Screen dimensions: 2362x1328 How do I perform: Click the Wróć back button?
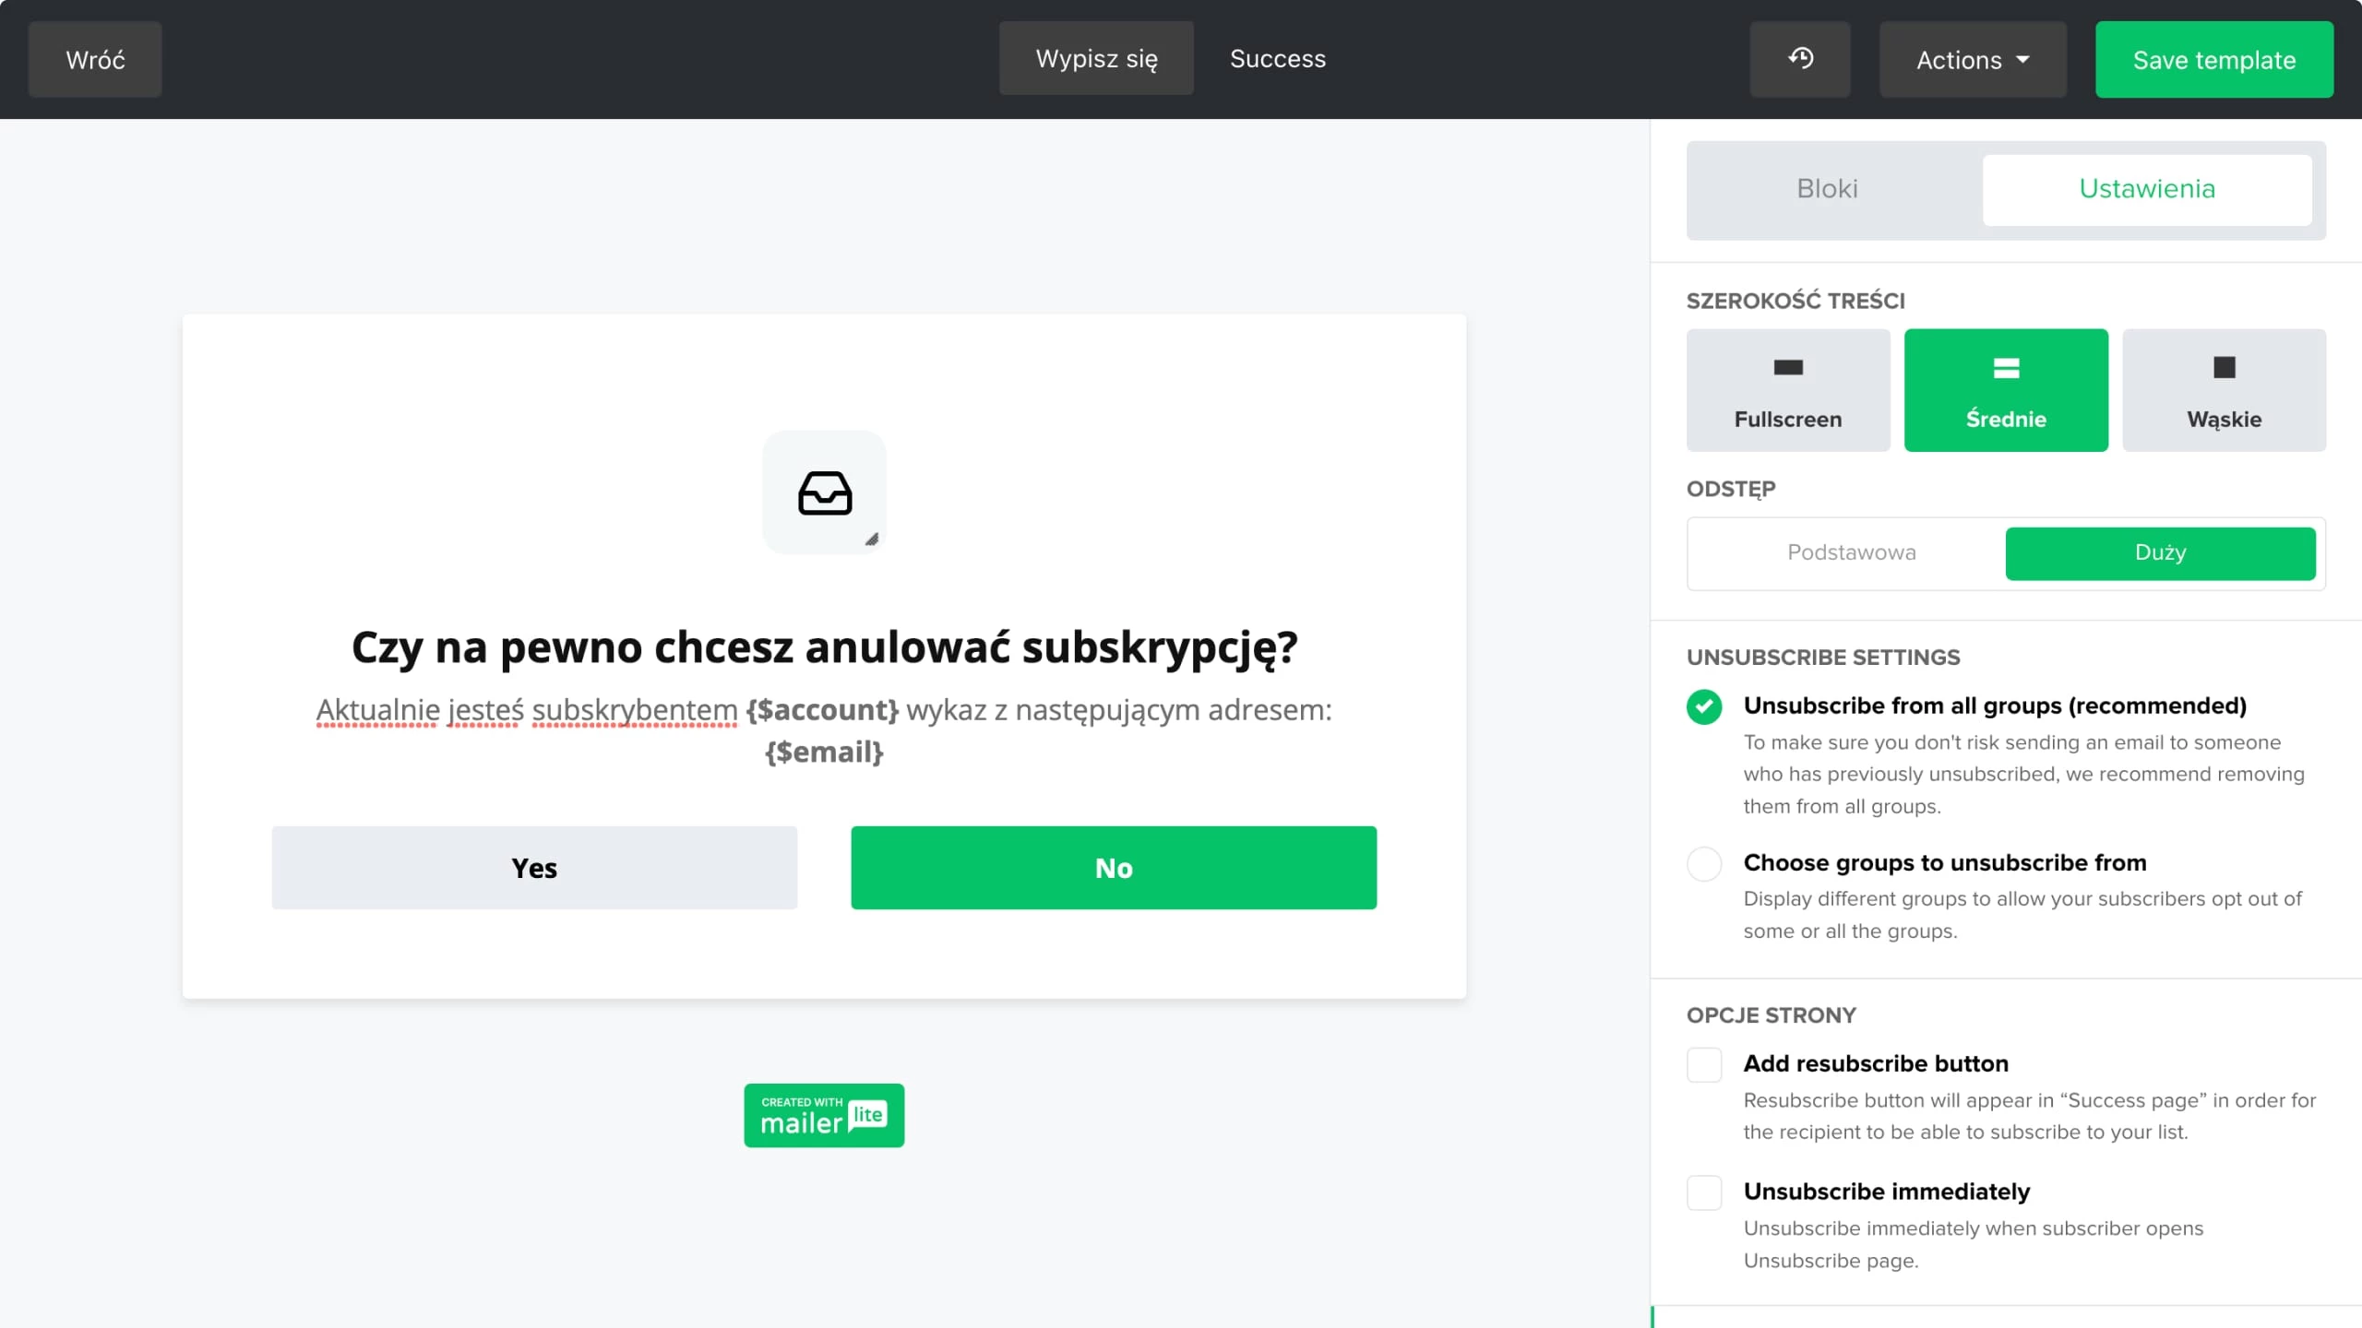[x=95, y=60]
